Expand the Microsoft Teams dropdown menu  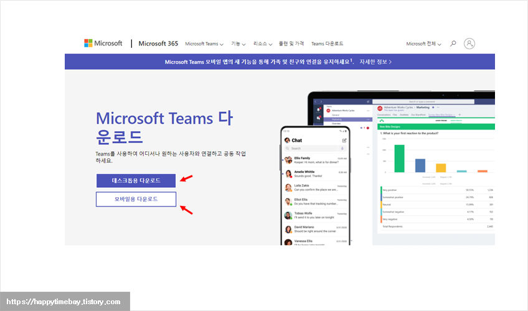204,44
